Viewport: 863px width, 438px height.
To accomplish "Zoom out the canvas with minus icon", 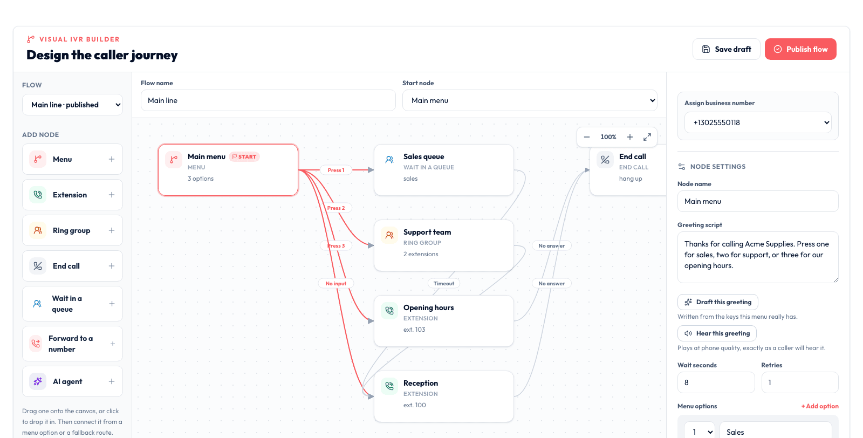I will [x=587, y=137].
